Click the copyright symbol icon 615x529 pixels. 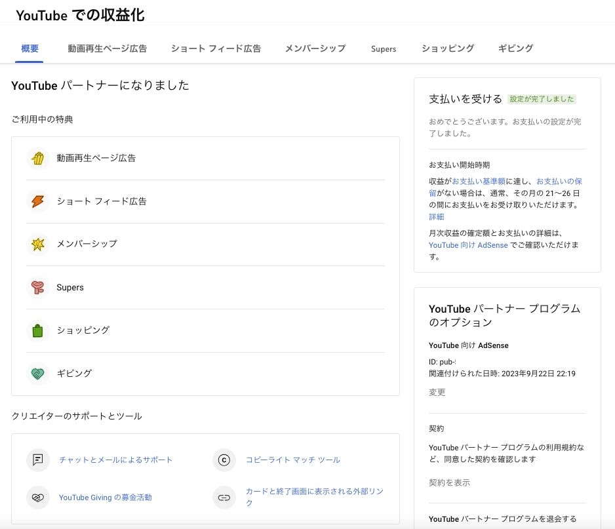point(224,460)
